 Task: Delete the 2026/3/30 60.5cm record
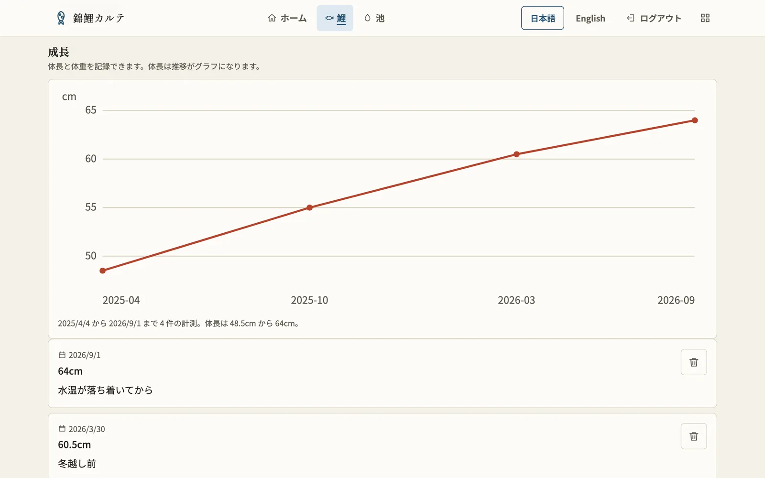(x=694, y=436)
